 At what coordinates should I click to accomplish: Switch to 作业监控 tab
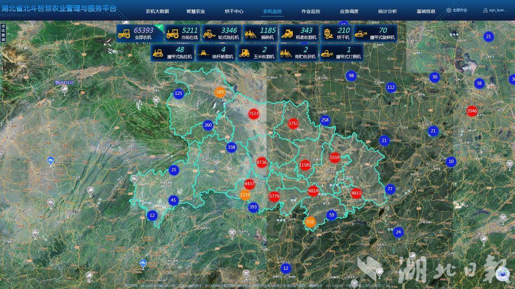pyautogui.click(x=311, y=11)
